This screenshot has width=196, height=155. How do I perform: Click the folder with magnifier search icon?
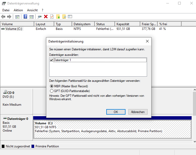tap(64, 17)
